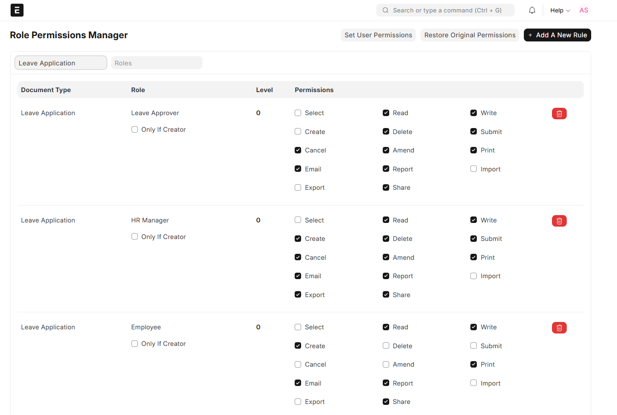Click Restore Original Permissions
This screenshot has height=415, width=617.
(x=469, y=35)
